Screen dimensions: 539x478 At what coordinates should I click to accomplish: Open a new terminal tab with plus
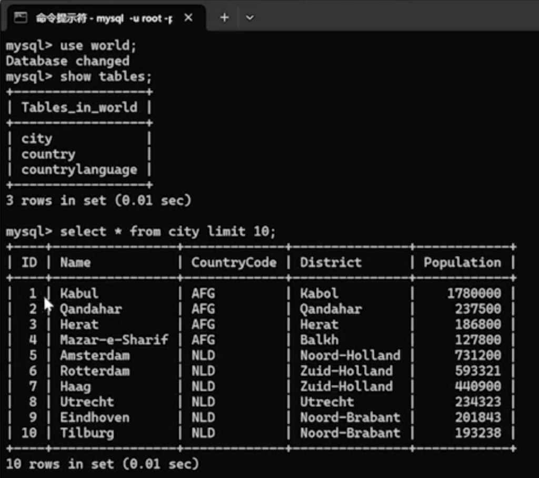click(224, 18)
